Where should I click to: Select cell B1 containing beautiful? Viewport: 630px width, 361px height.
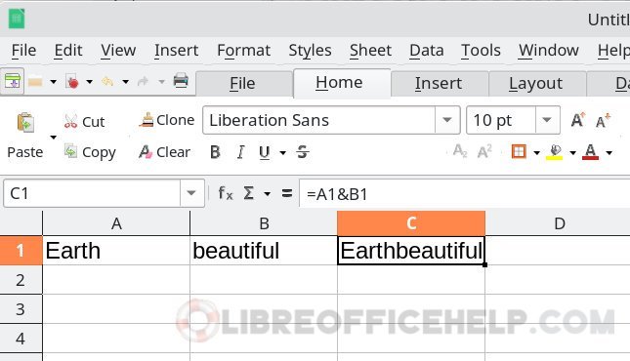point(264,251)
